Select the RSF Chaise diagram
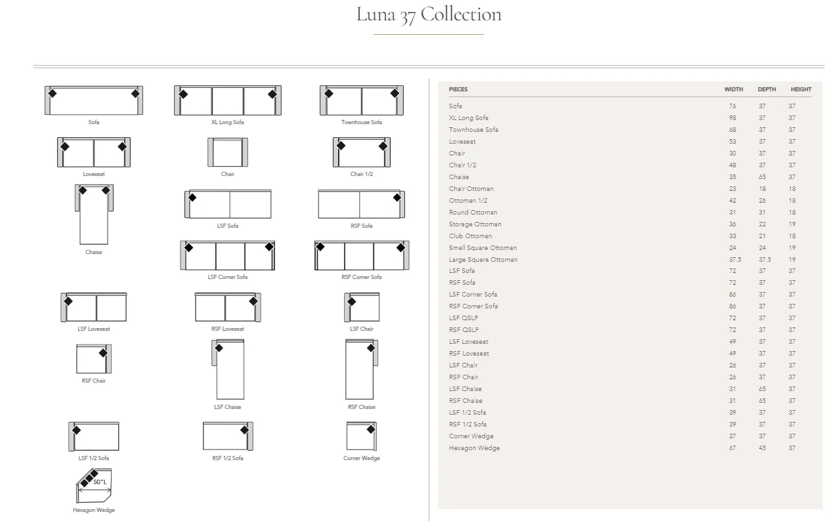 (361, 369)
